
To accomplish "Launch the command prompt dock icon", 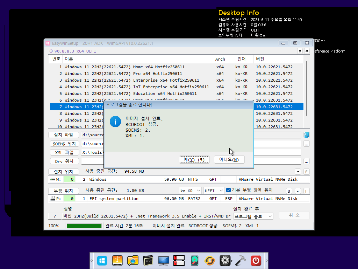I will click(148, 261).
